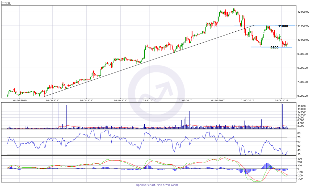Click the 16,000 volume axis label
The image size is (313, 187).
301,106
